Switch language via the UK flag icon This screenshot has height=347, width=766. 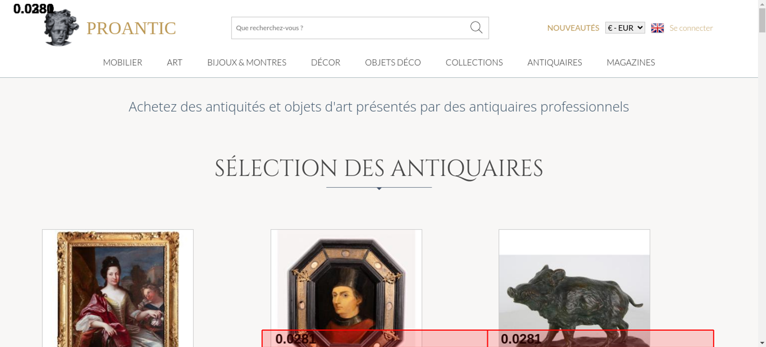pos(657,28)
